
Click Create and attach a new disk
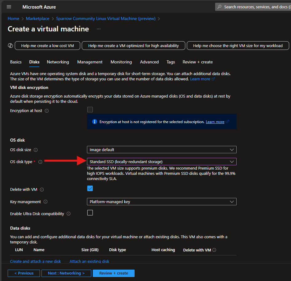pos(35,261)
